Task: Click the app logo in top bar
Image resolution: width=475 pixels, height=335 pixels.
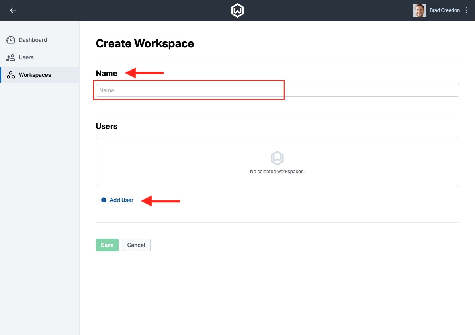Action: pos(237,10)
